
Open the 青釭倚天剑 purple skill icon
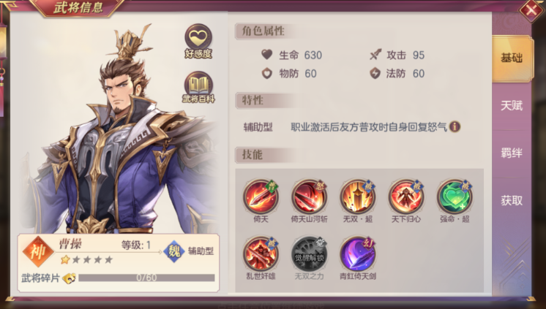pyautogui.click(x=358, y=254)
